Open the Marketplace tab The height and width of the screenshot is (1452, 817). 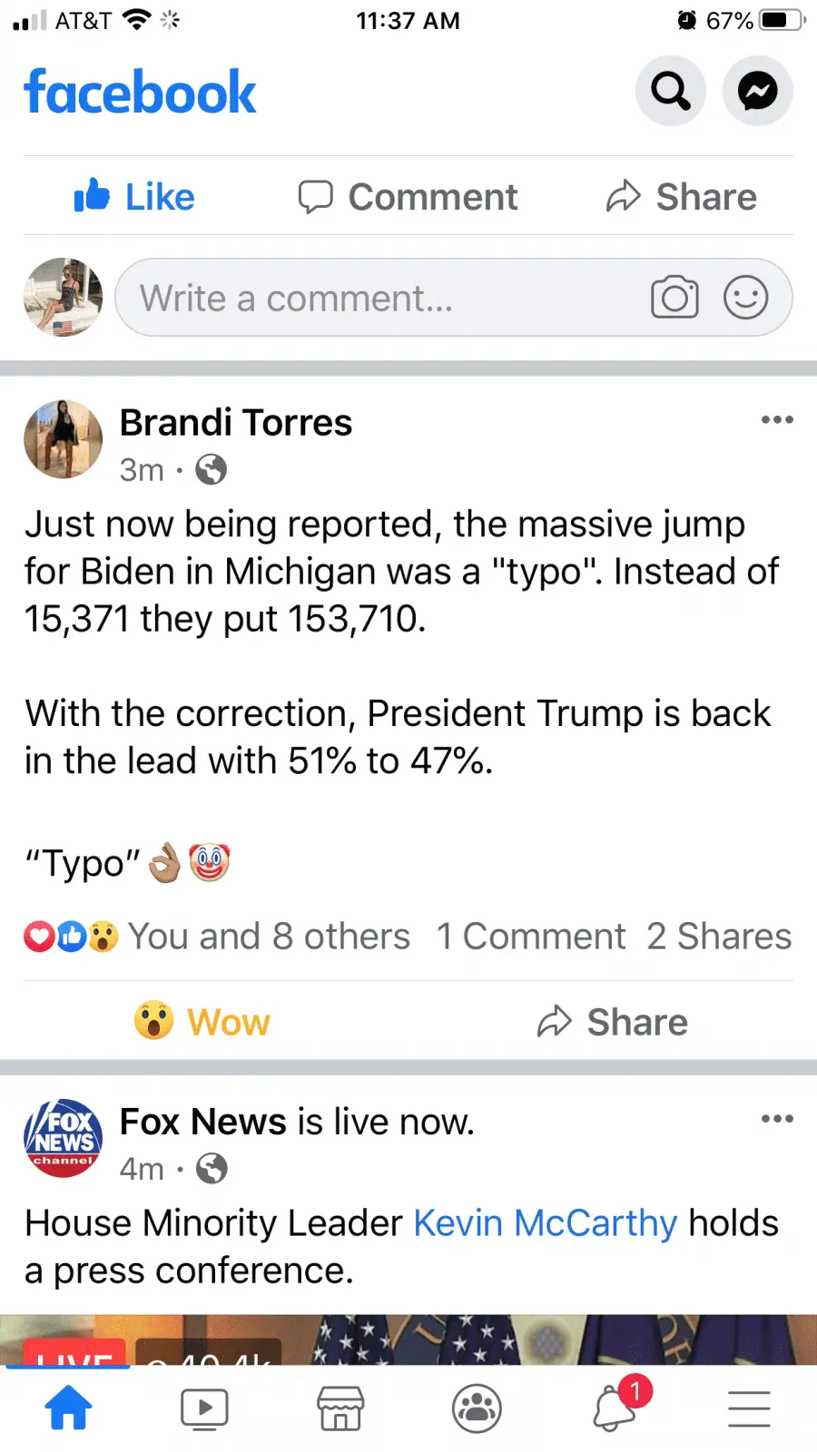pos(340,1408)
